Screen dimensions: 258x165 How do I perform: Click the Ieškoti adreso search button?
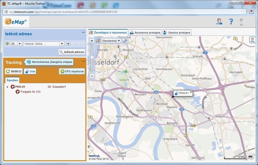click(x=72, y=52)
